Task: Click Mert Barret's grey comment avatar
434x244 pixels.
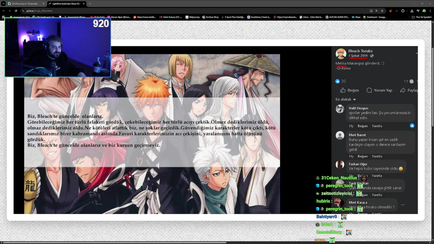Action: (x=340, y=136)
